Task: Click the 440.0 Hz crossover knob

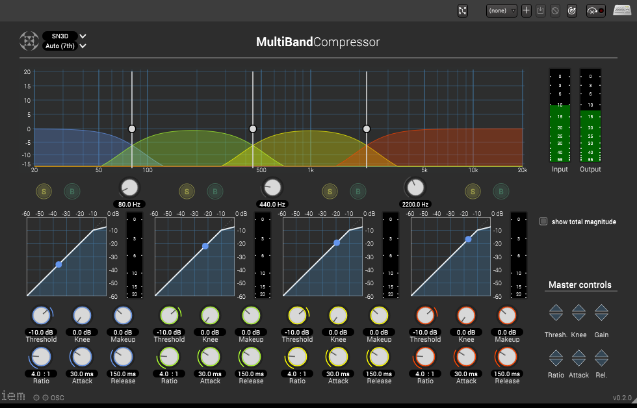Action: pyautogui.click(x=273, y=188)
